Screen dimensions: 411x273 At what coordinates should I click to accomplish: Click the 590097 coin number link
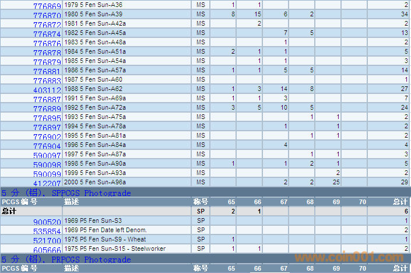[47, 156]
